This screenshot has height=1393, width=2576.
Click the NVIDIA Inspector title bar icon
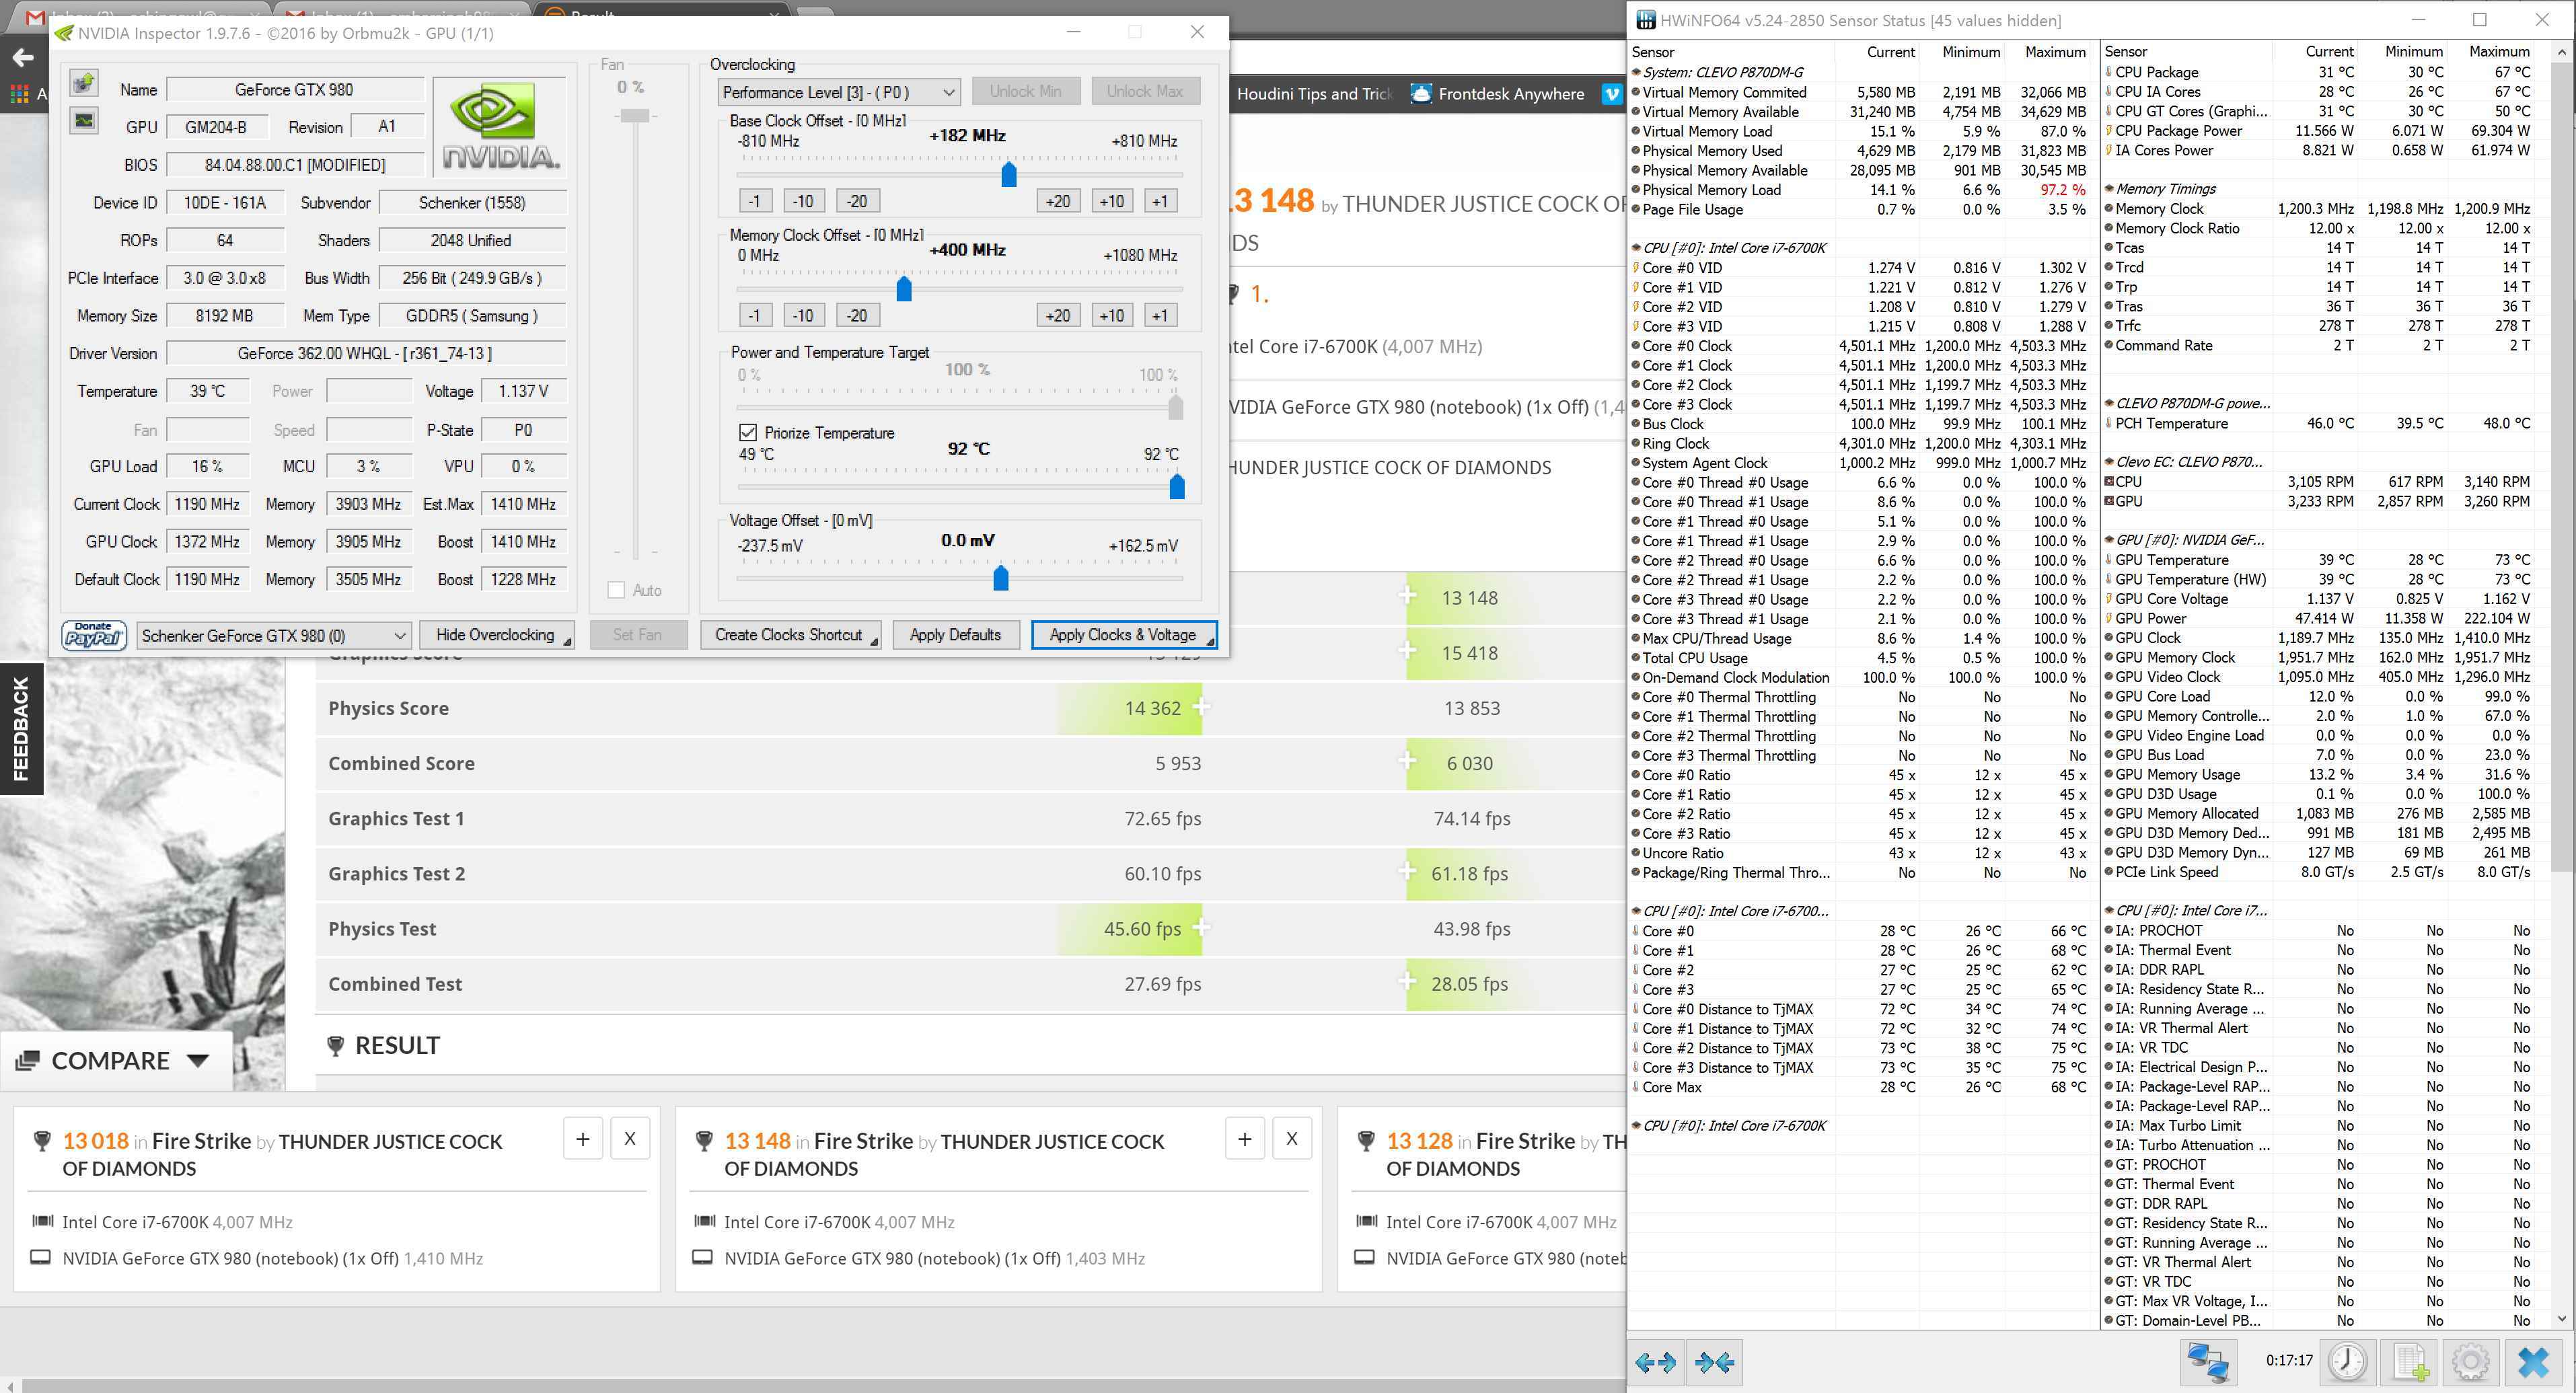[65, 33]
